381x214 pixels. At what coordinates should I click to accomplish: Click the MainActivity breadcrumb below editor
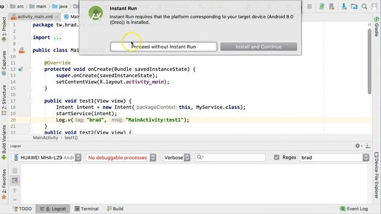[x=45, y=137]
